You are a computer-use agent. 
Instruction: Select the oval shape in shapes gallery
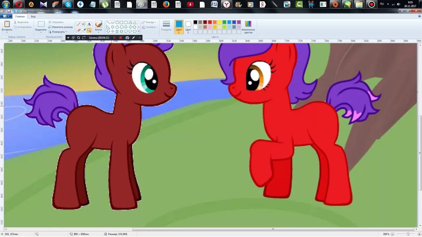[117, 23]
